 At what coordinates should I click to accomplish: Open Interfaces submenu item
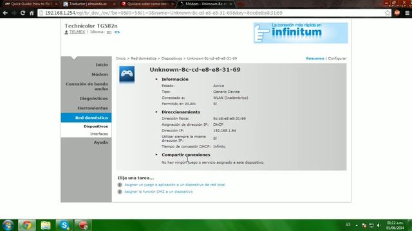pos(99,134)
